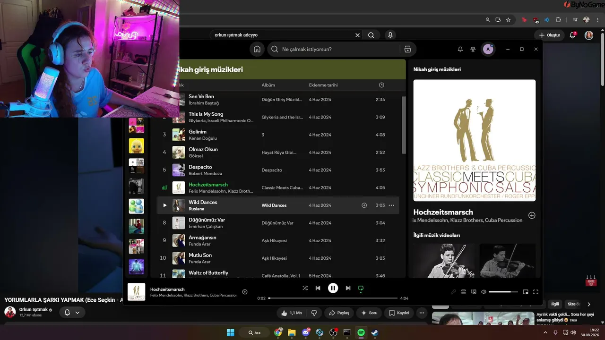This screenshot has height=340, width=605.
Task: Select the track Mutlu Son
Action: pos(200,255)
